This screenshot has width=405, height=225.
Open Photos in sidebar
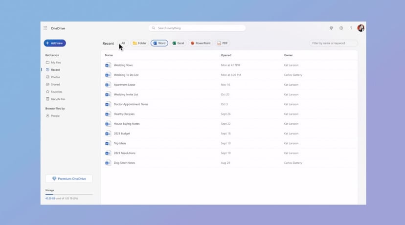[53, 77]
